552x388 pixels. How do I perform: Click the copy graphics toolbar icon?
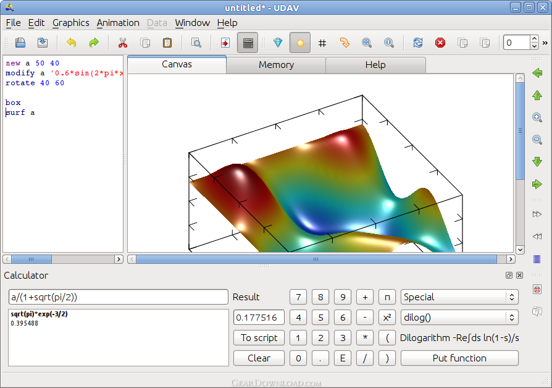(x=462, y=43)
